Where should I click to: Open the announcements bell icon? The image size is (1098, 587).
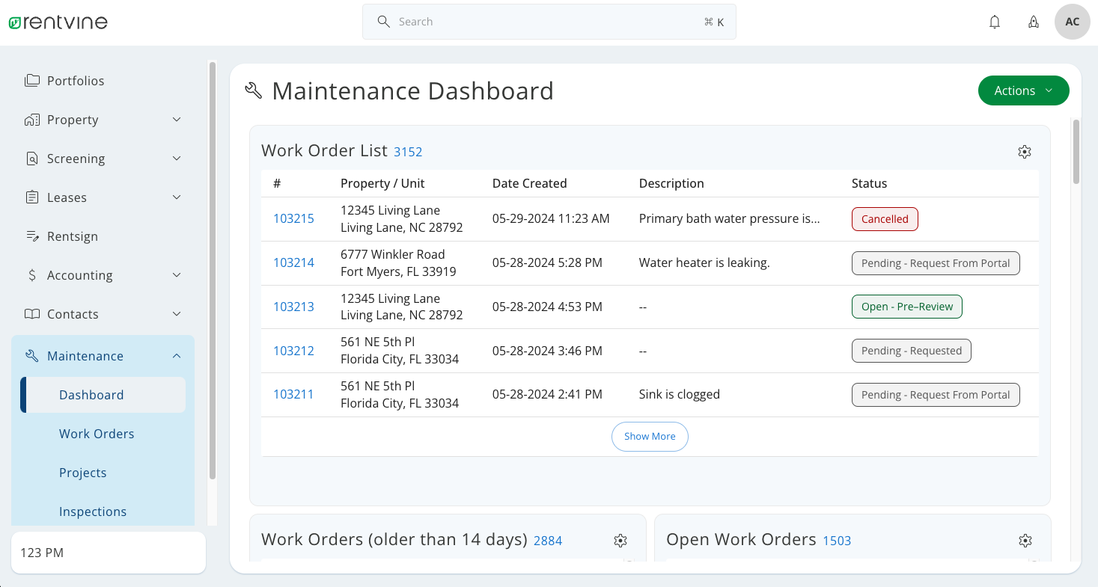1034,22
